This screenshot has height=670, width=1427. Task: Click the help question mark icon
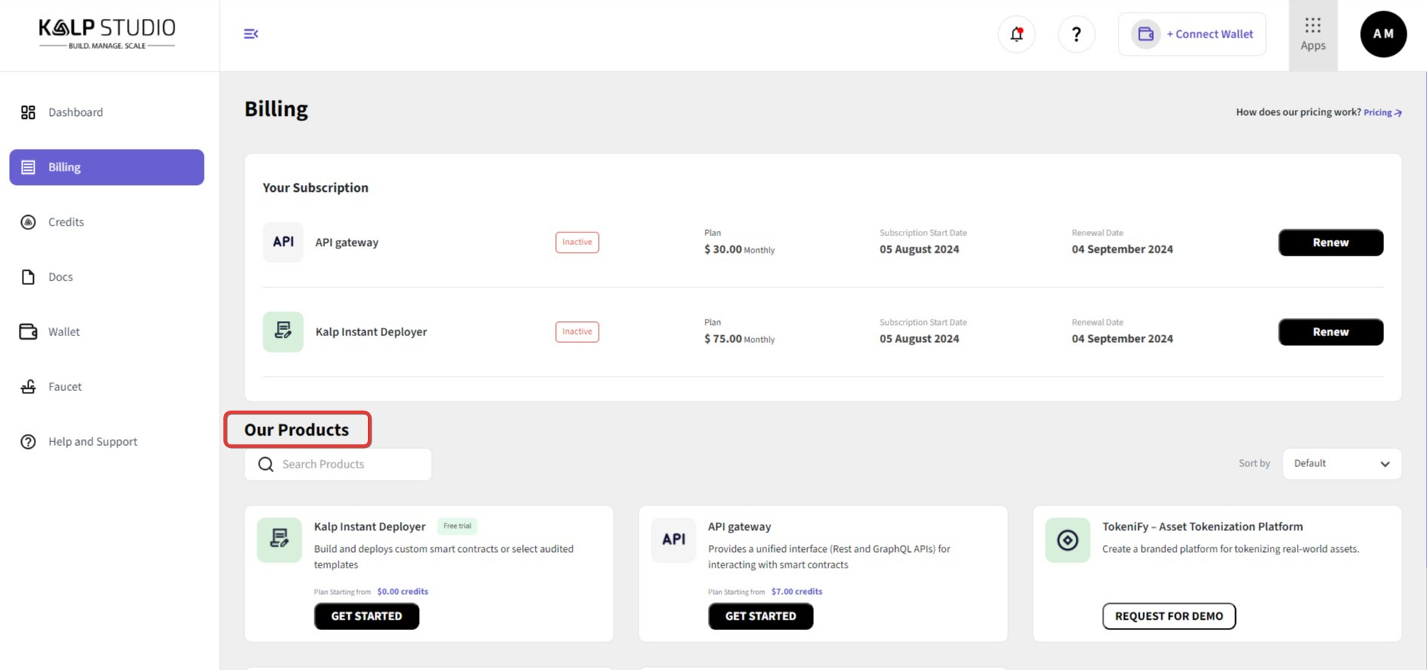(1076, 34)
